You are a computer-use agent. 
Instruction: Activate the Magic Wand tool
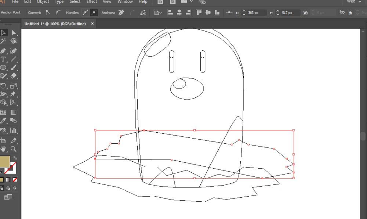[3, 41]
